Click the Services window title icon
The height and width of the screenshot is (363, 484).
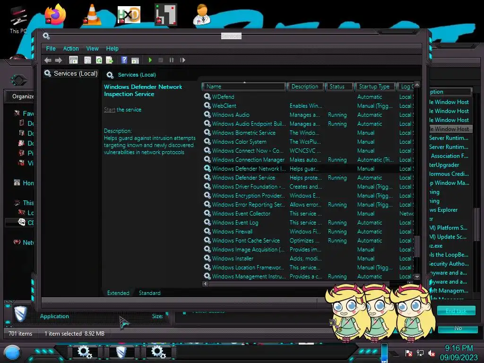pos(46,36)
